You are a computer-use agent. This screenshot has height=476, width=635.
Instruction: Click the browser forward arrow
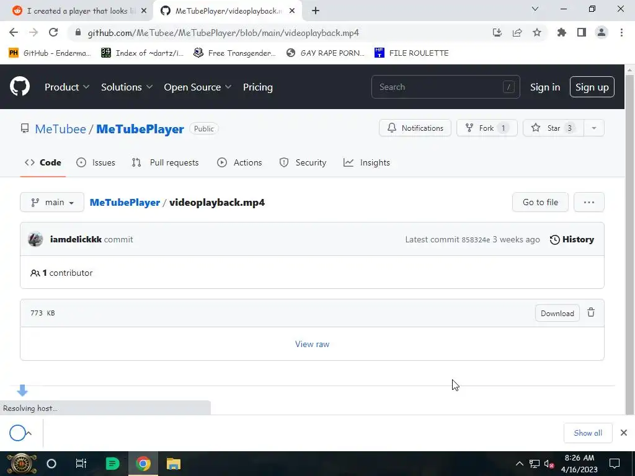[33, 33]
